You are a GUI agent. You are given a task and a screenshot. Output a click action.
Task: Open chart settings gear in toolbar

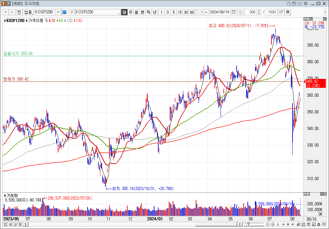[288, 12]
